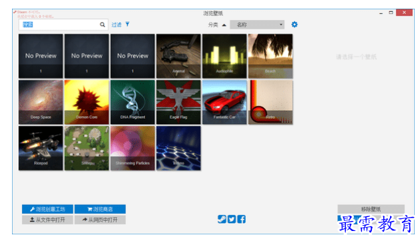Click 移除壁纸 button
420x245 pixels.
371,209
